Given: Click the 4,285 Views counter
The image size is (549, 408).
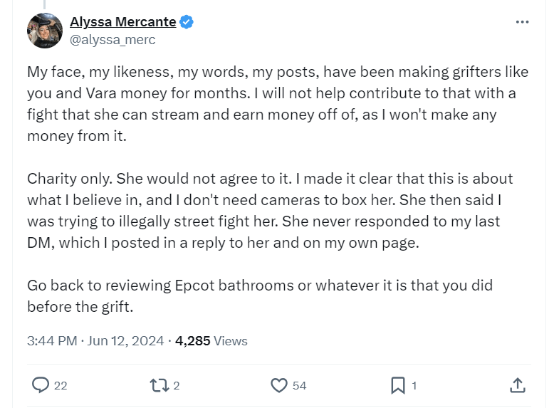Looking at the screenshot, I should pos(211,341).
